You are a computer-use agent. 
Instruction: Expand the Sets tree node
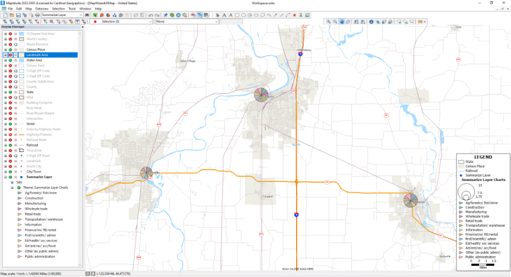click(x=12, y=183)
